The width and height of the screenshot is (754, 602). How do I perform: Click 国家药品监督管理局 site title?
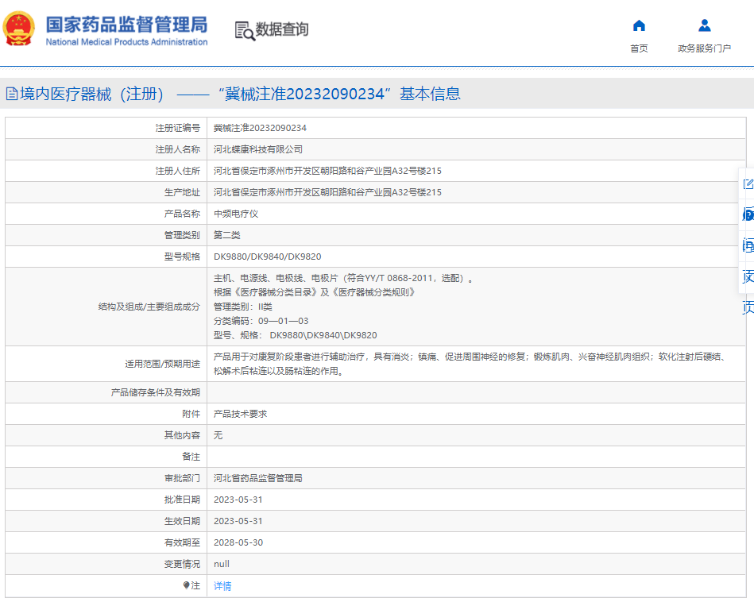tap(126, 24)
